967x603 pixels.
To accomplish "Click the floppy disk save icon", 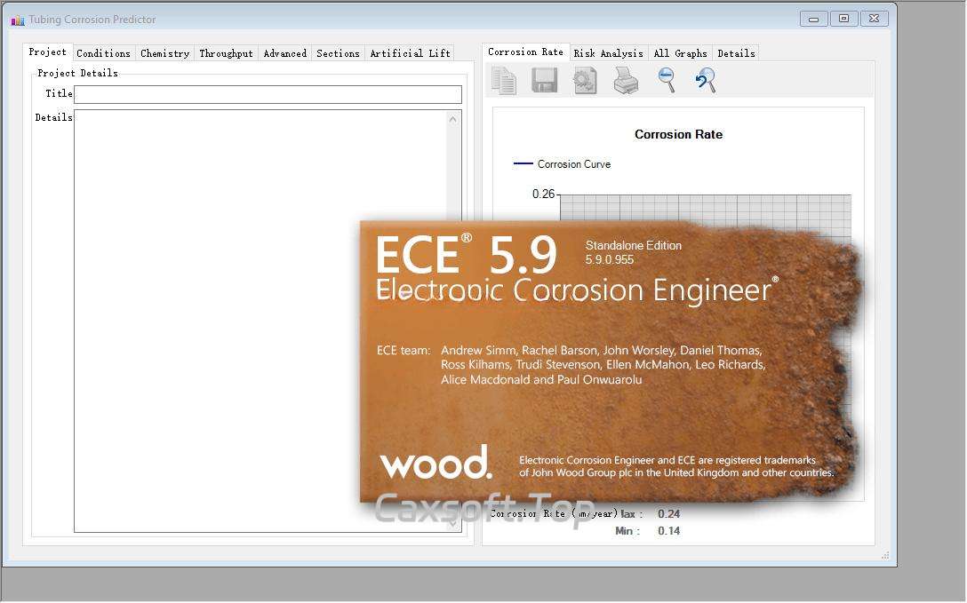I will click(x=544, y=81).
